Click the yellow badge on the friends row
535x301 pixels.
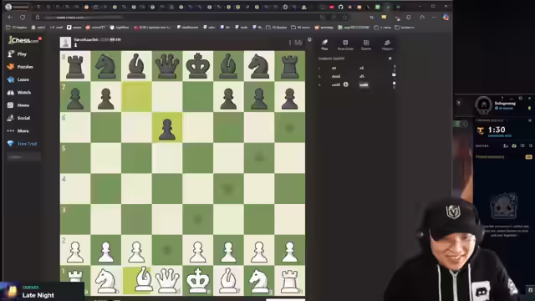pos(529,157)
